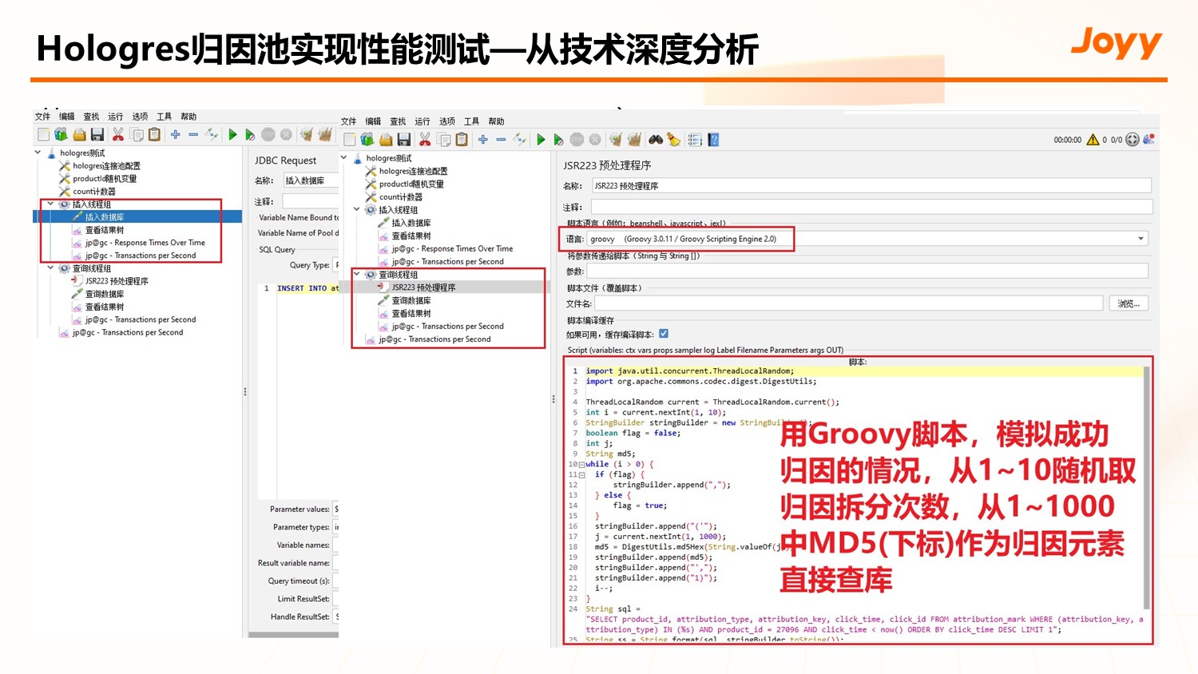
Task: Toggle the cache compiled script checkbox
Action: coord(664,334)
